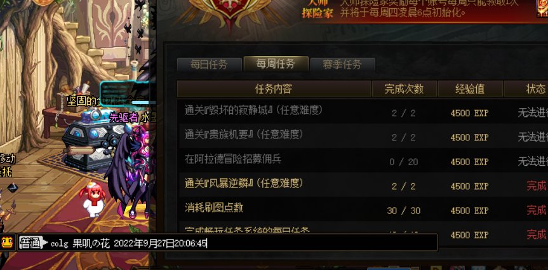The image size is (548, 270).
Task: Click the Master Adventurer emblem badge
Action: click(231, 12)
